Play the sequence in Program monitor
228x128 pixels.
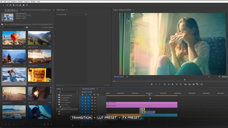(x=172, y=84)
